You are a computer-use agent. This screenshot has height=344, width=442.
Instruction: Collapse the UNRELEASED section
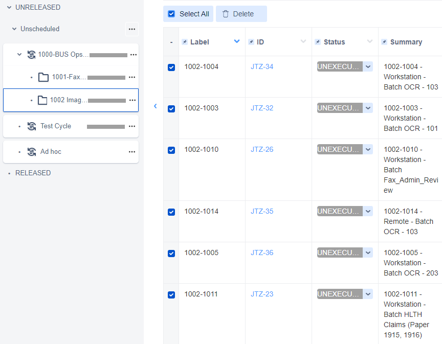click(9, 8)
